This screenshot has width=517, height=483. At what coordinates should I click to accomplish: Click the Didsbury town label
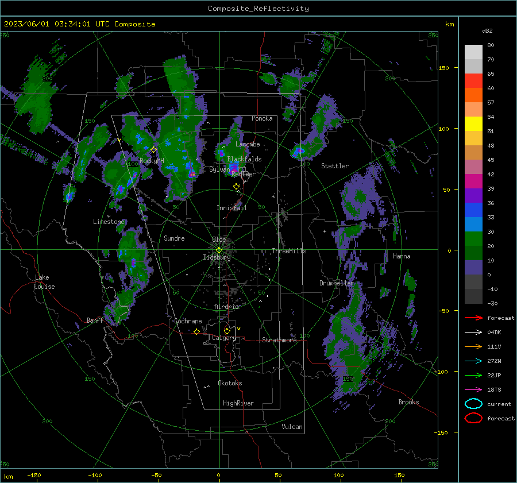click(217, 257)
